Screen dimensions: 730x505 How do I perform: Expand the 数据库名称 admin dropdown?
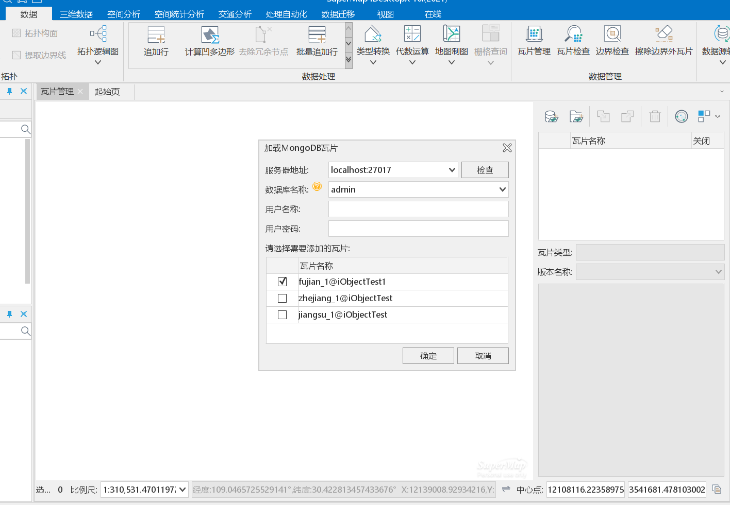point(503,189)
